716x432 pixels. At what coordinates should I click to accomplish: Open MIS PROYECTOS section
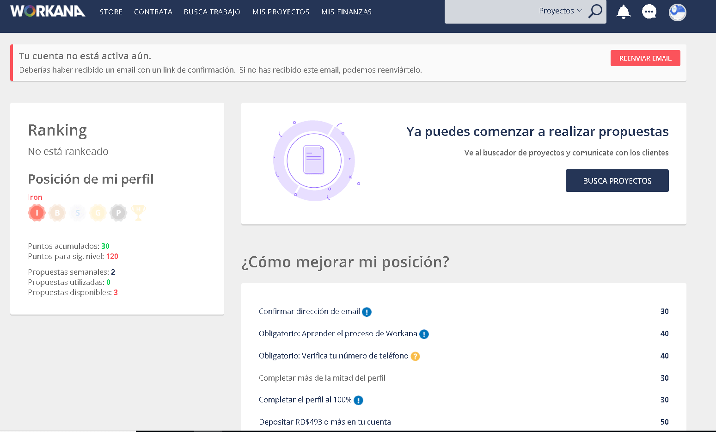tap(281, 12)
